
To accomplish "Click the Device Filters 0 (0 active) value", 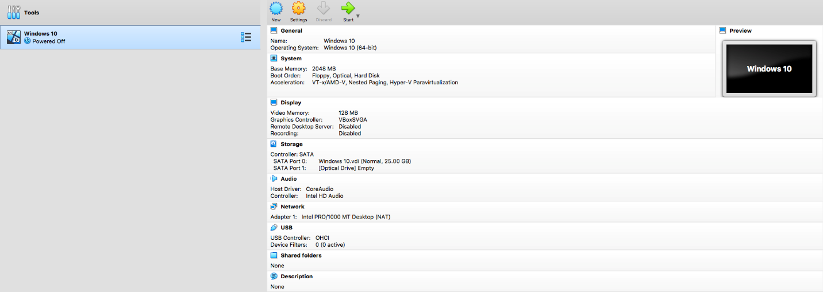I will (330, 245).
